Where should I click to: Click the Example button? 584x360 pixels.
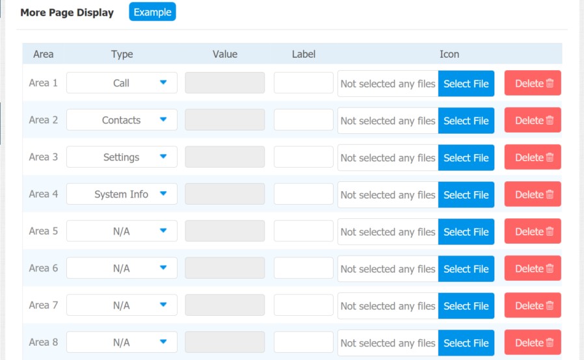152,12
